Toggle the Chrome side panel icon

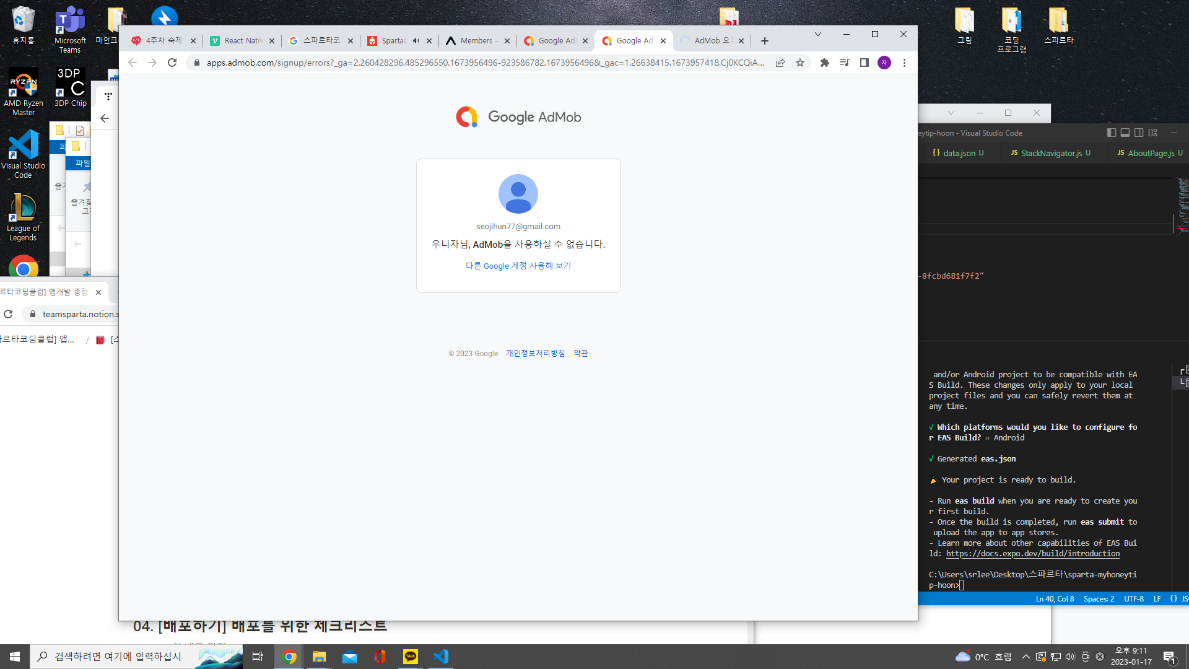click(865, 63)
